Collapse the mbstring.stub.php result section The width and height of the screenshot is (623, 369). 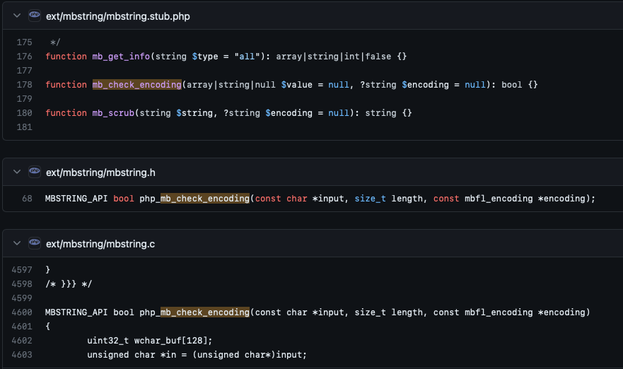[x=17, y=16]
